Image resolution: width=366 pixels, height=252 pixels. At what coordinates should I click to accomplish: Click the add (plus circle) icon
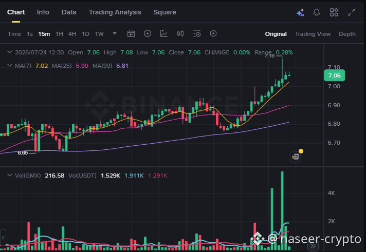148,33
